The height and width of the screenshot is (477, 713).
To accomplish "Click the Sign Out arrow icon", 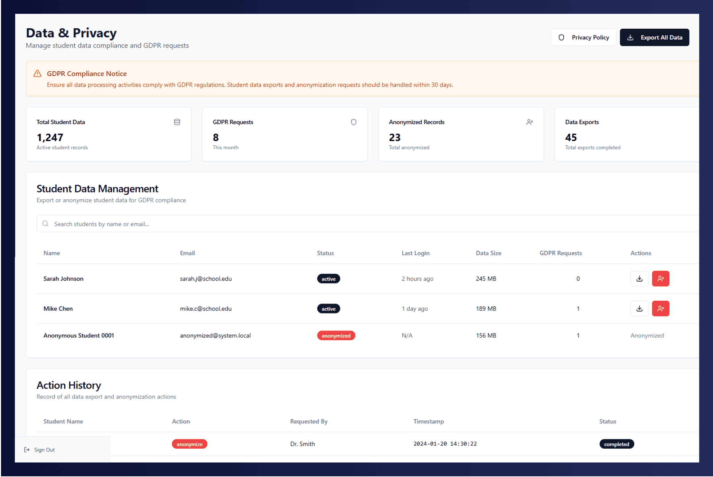I will click(x=27, y=450).
